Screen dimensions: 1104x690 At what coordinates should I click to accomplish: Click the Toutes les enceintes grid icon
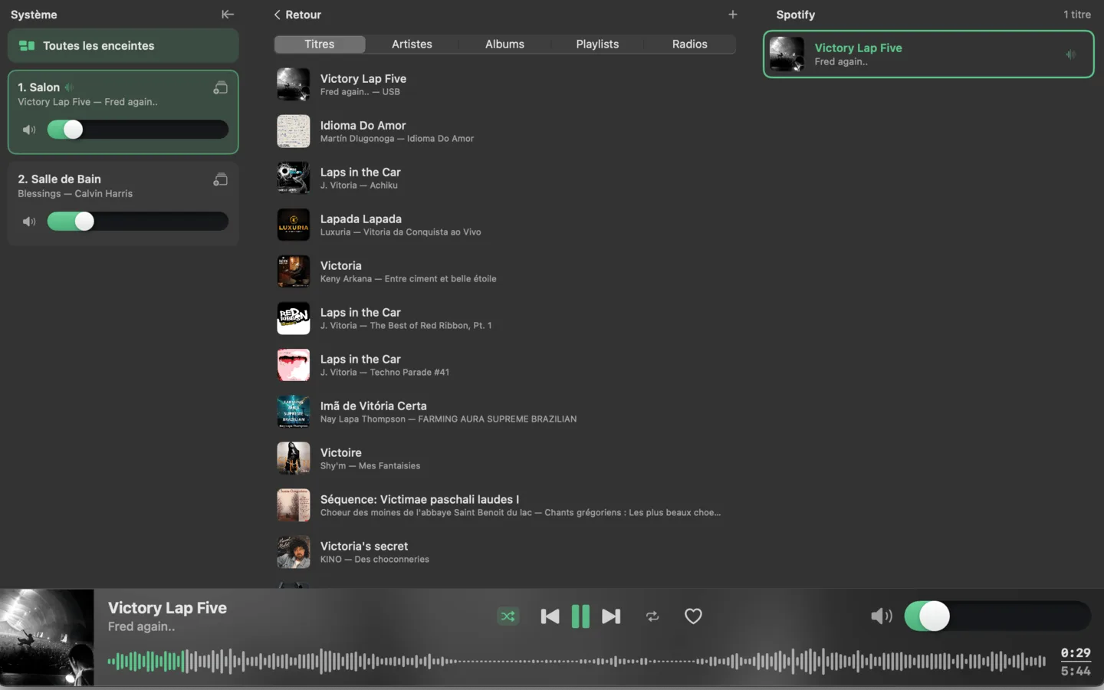tap(27, 46)
